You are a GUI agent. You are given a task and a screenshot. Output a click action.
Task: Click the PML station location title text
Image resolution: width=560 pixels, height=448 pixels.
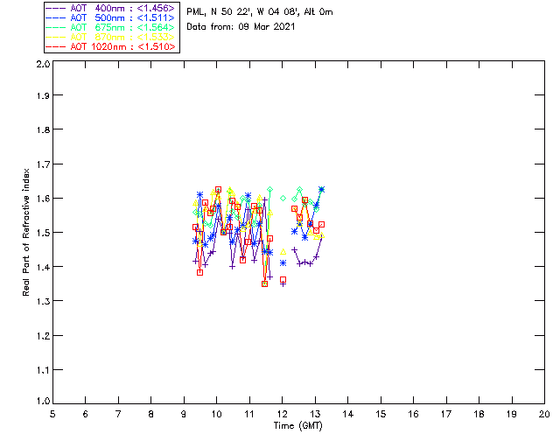[x=260, y=11]
